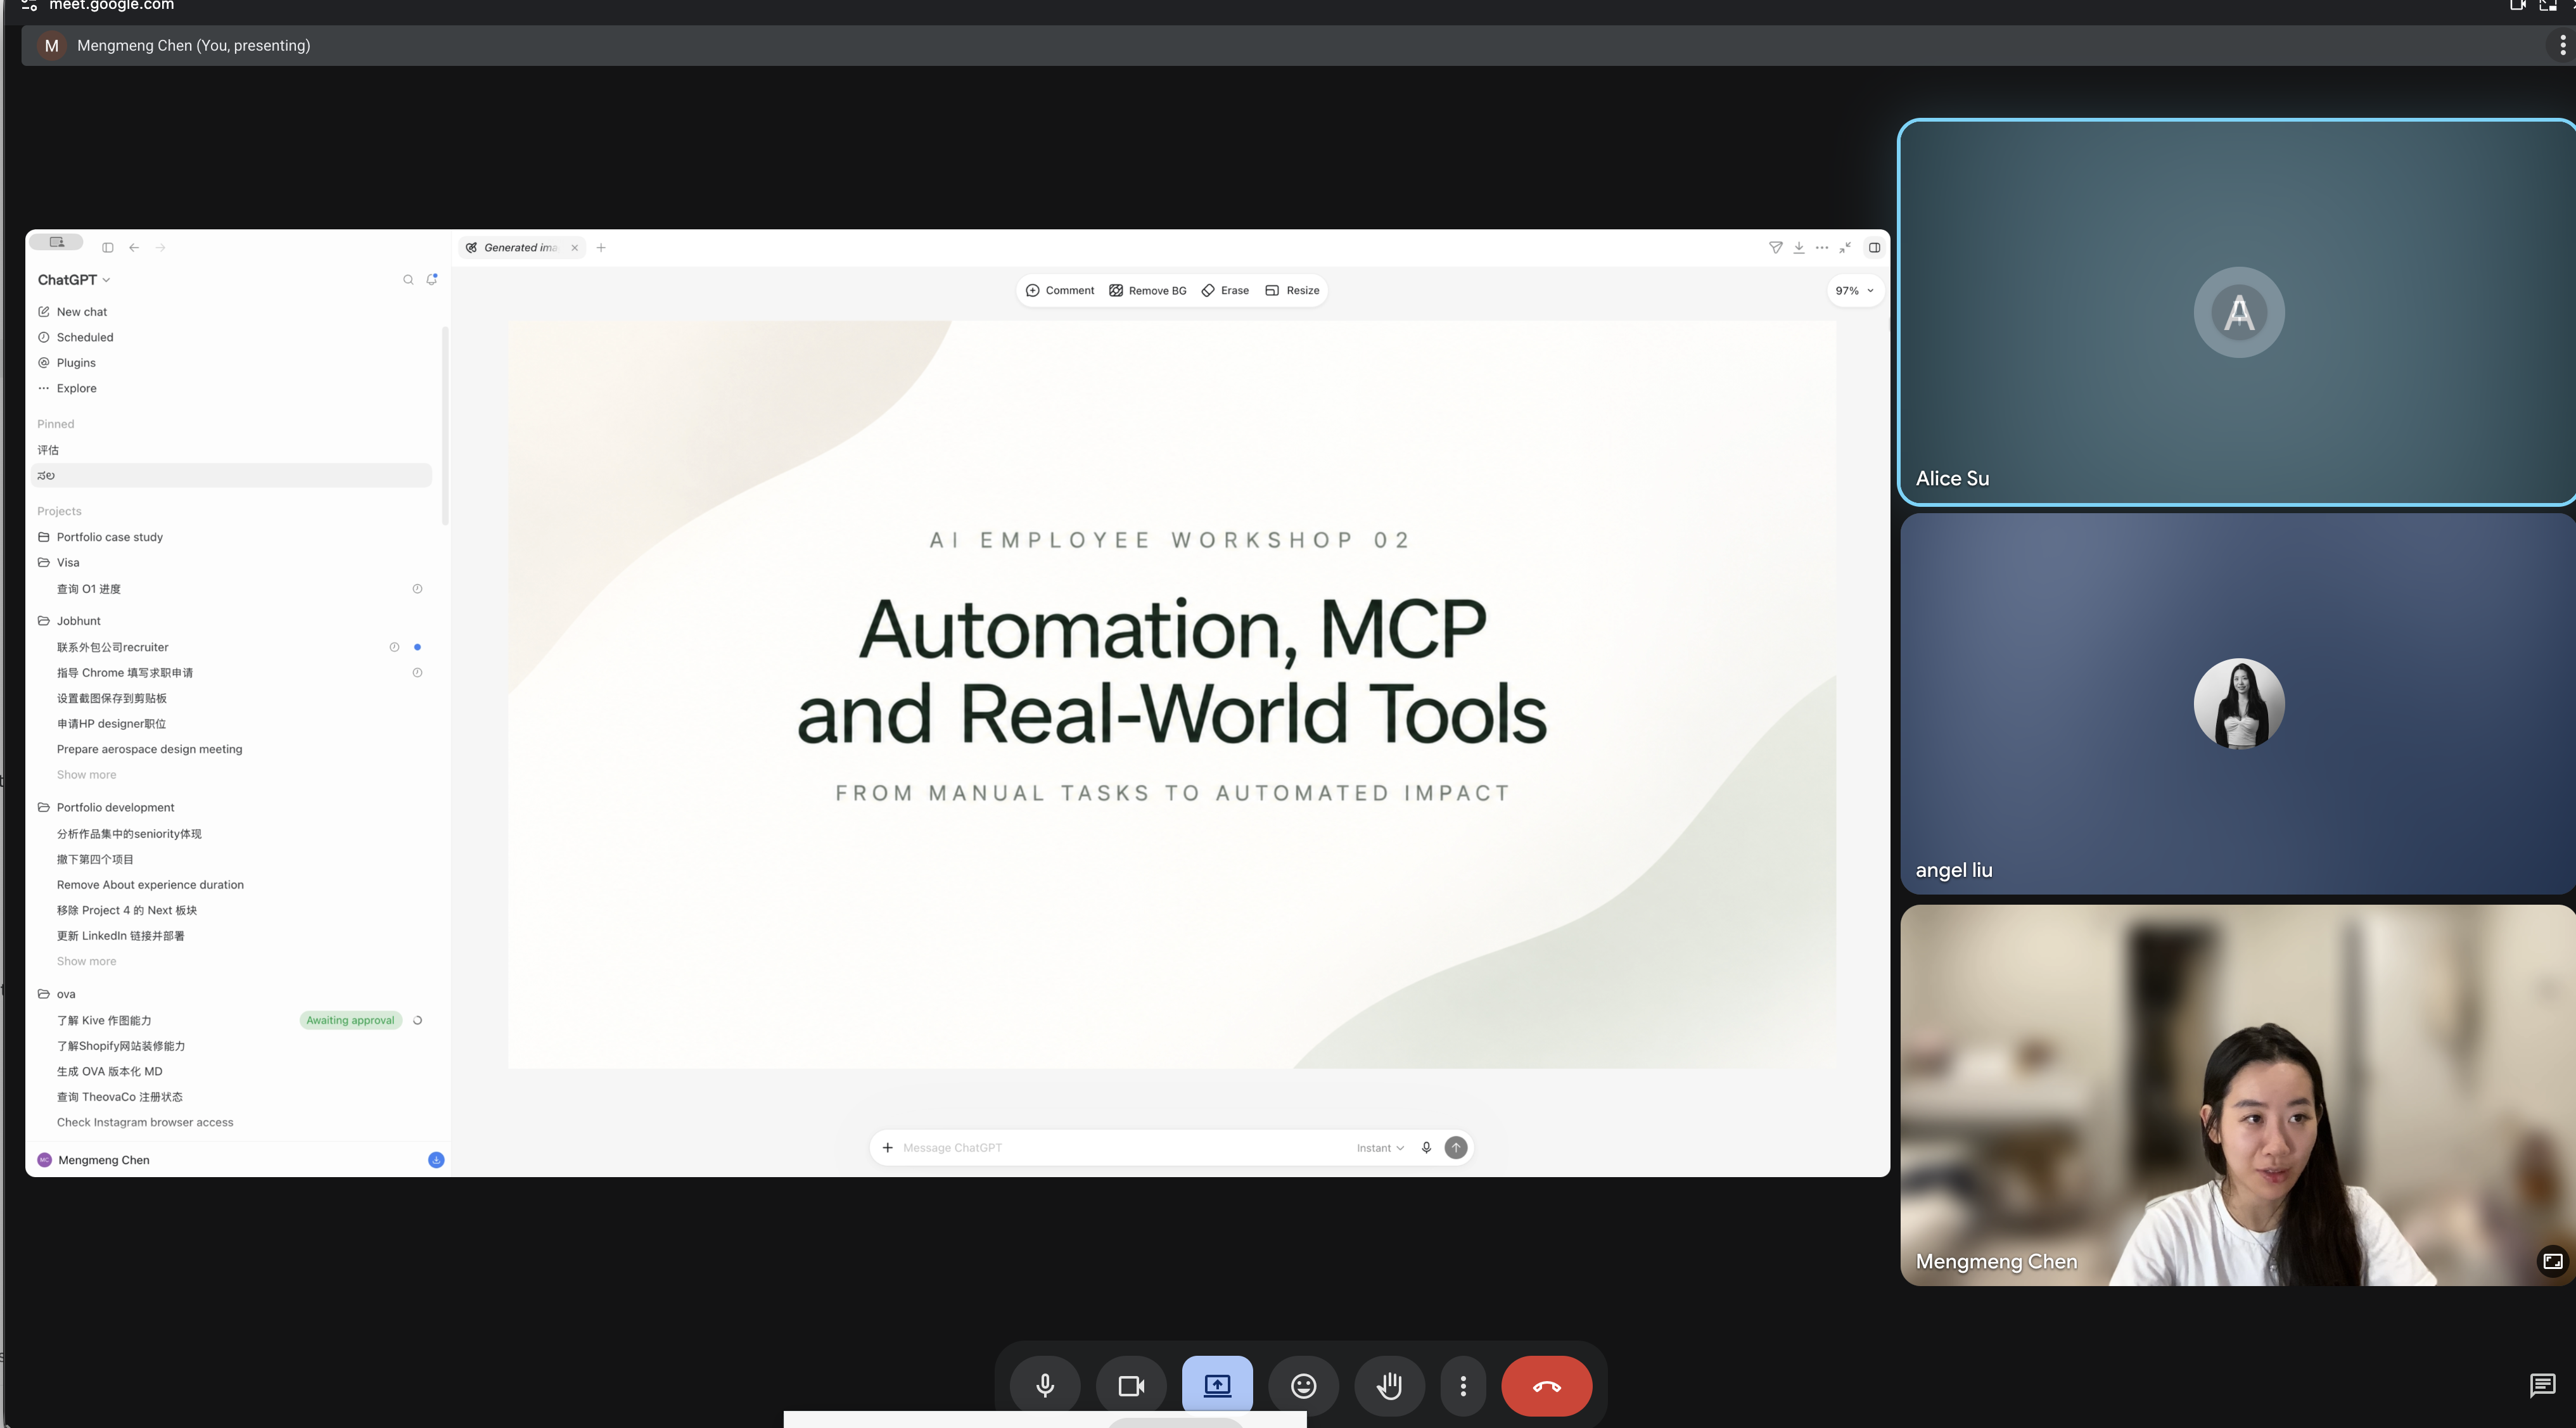Viewport: 2576px width, 1428px height.
Task: Open the Instant mode dropdown
Action: coord(1380,1148)
